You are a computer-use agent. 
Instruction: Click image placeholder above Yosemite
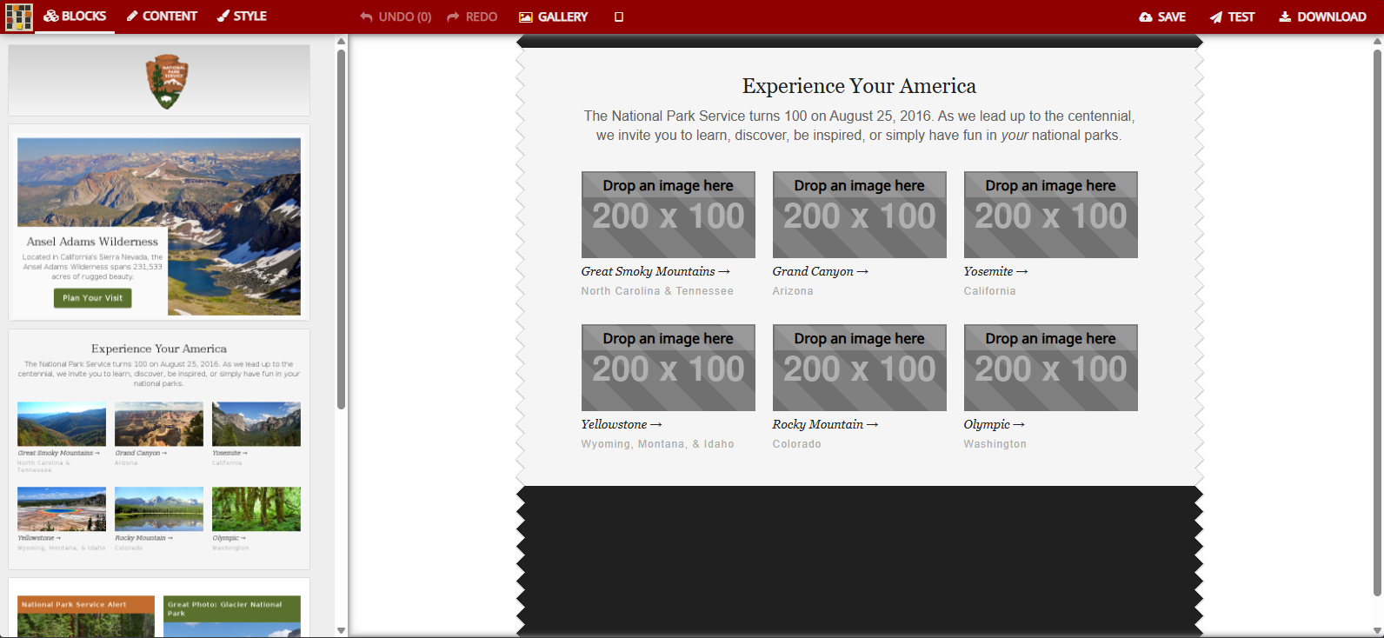tap(1051, 215)
